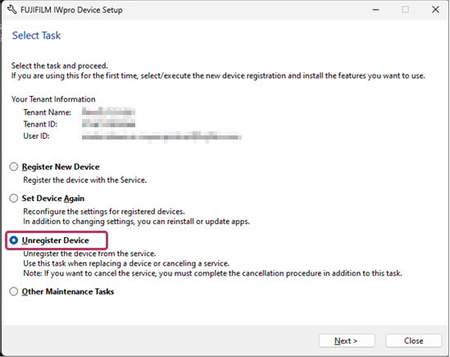The height and width of the screenshot is (357, 450).
Task: Click the Select Task heading
Action: coord(36,35)
